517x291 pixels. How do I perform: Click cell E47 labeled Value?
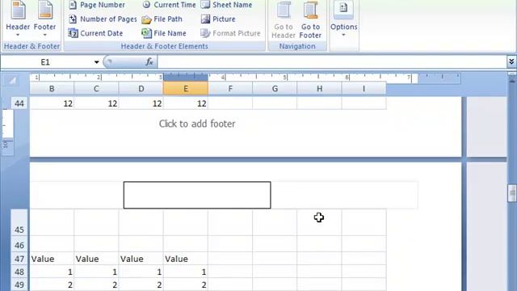click(x=186, y=259)
